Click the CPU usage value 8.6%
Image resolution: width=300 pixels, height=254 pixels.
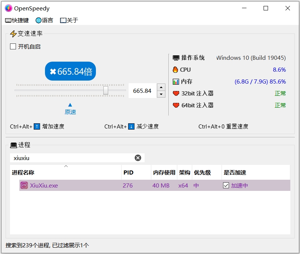[279, 69]
